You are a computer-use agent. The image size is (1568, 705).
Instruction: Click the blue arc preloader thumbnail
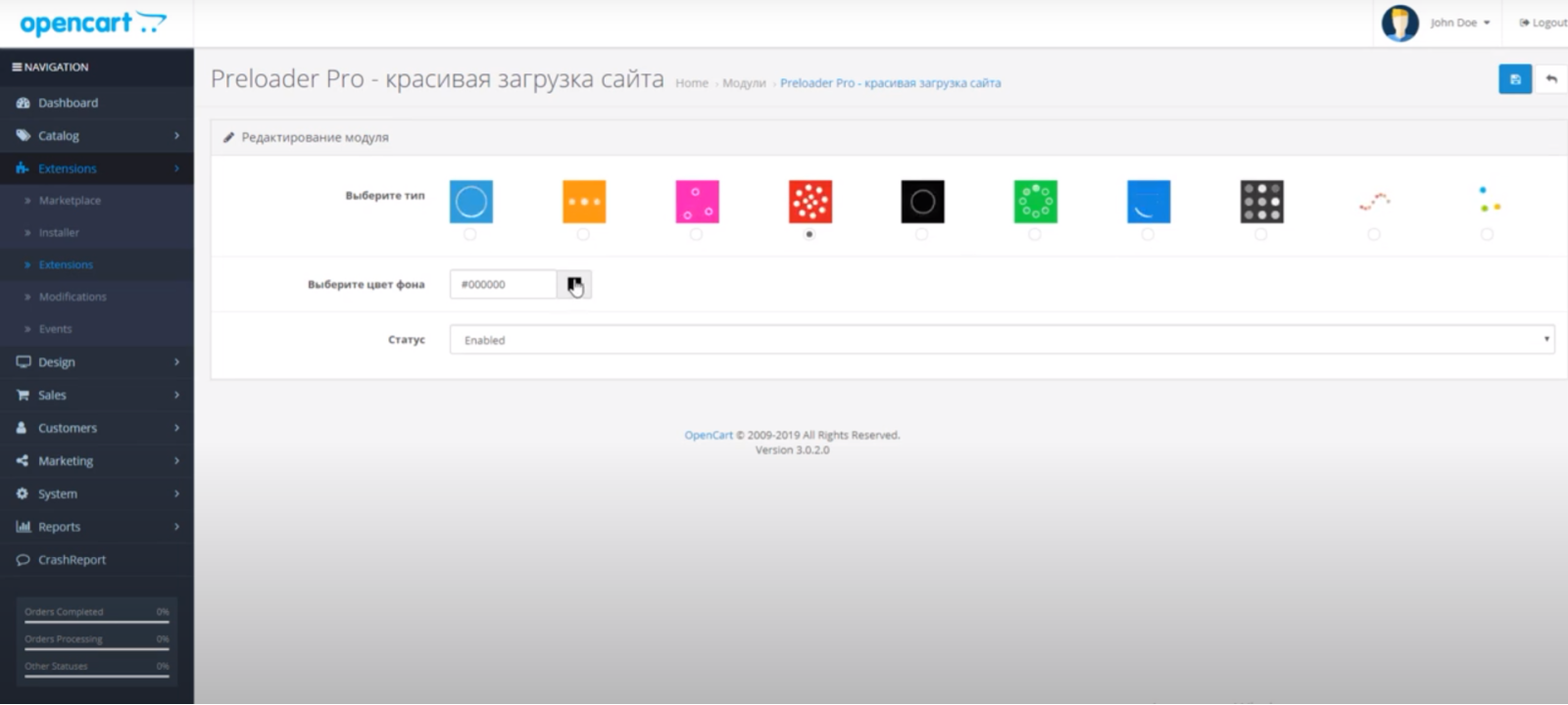click(x=1149, y=202)
